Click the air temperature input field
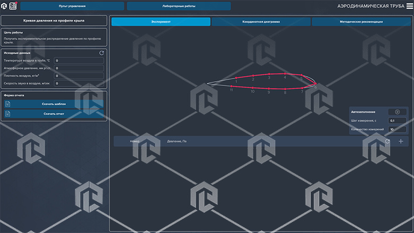Viewport: 414px width, 233px height. pos(78,61)
